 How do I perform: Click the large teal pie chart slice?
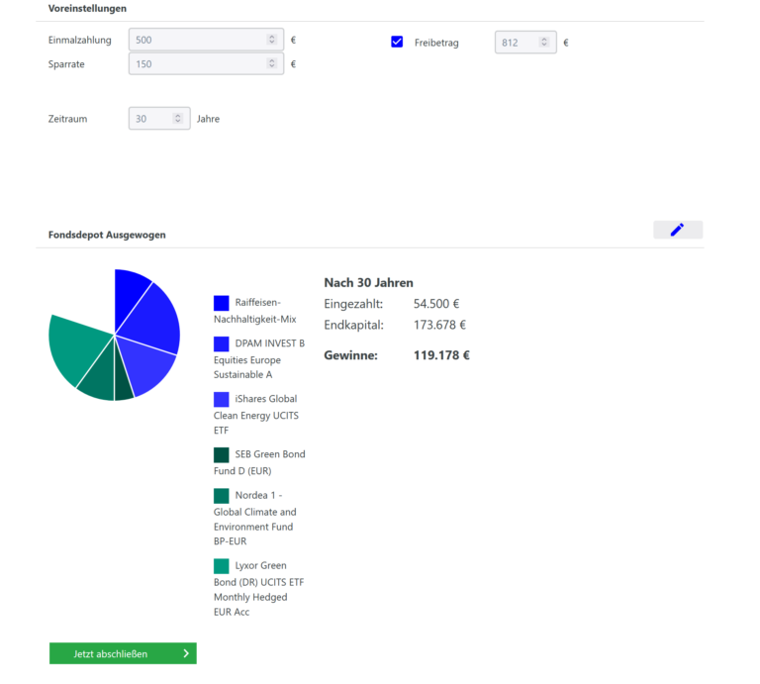click(x=76, y=346)
